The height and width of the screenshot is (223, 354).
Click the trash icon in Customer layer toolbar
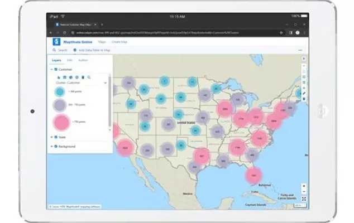pyautogui.click(x=83, y=76)
